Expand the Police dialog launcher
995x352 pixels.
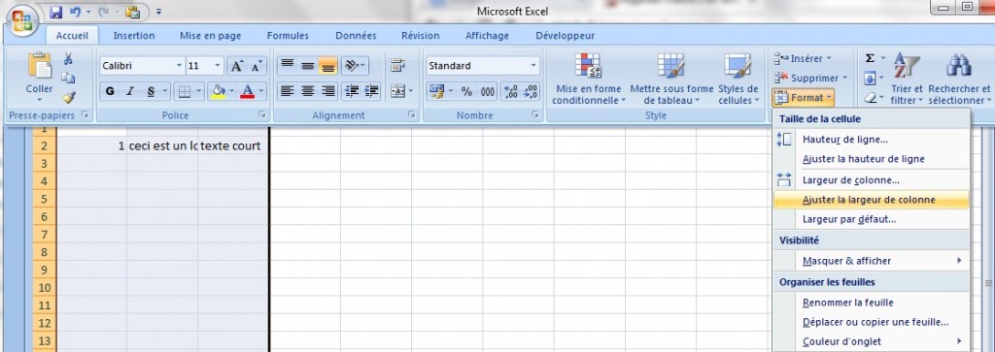[261, 115]
